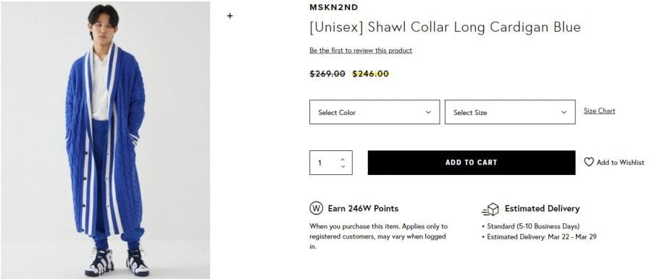Screen dimensions: 652x279
Task: Click the wishlist heart icon
Action: [589, 162]
